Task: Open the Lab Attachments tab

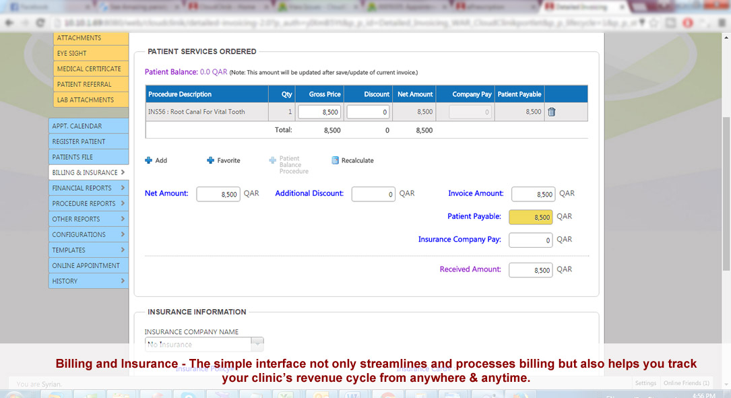Action: pyautogui.click(x=91, y=100)
